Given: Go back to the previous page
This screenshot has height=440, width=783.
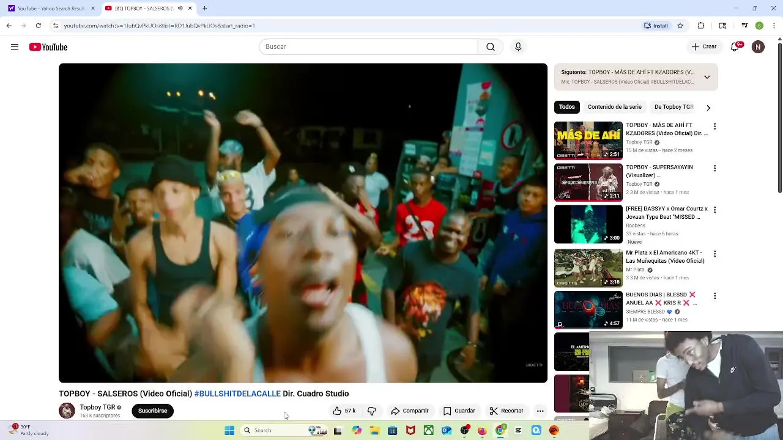Looking at the screenshot, I should coord(9,26).
